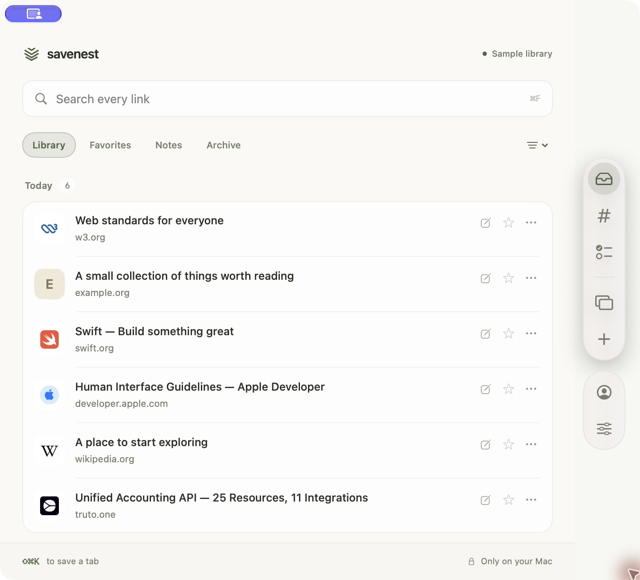Star the Swift link
The height and width of the screenshot is (580, 640).
pos(508,333)
